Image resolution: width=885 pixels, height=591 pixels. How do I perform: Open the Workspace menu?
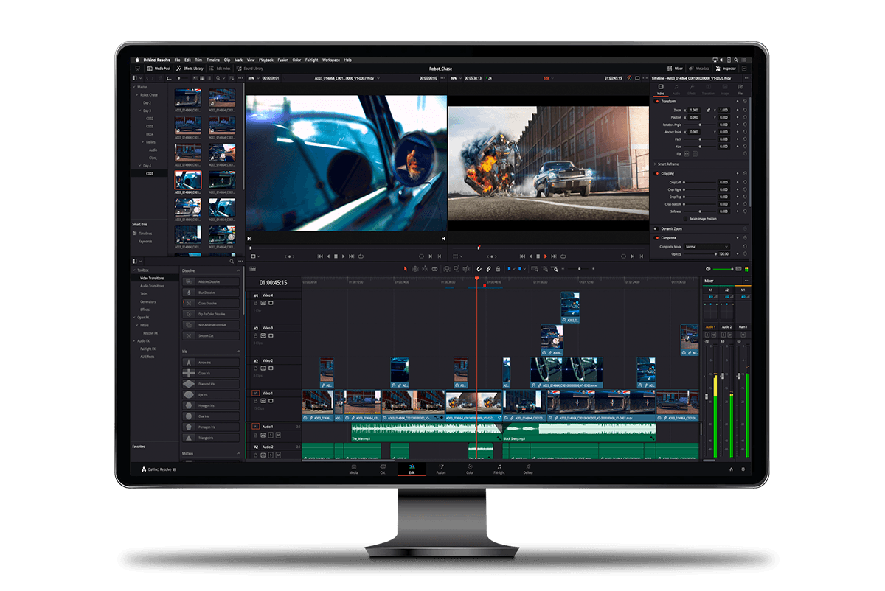click(x=331, y=60)
